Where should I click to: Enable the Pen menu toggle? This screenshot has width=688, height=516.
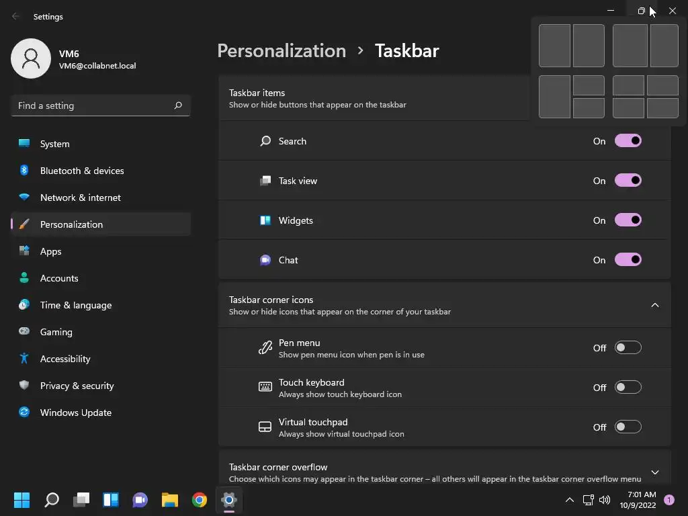628,347
